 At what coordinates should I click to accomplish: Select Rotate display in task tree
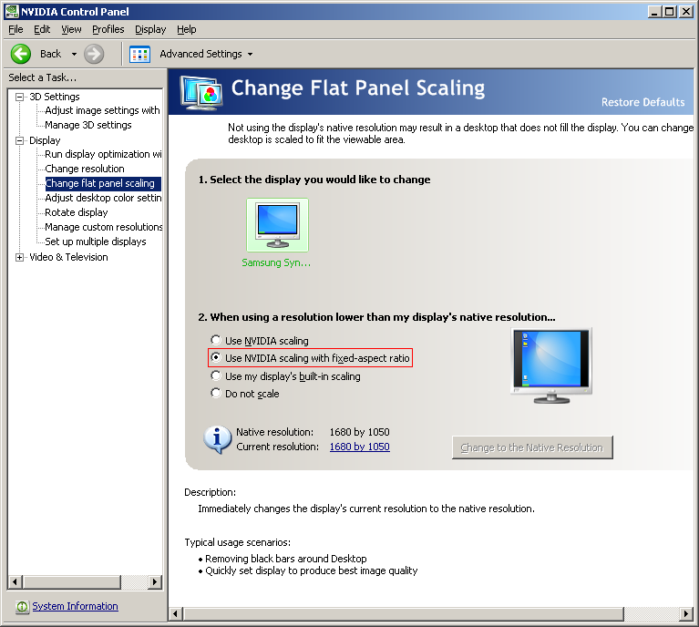77,212
